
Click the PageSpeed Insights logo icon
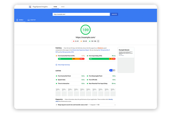(x=30, y=7)
